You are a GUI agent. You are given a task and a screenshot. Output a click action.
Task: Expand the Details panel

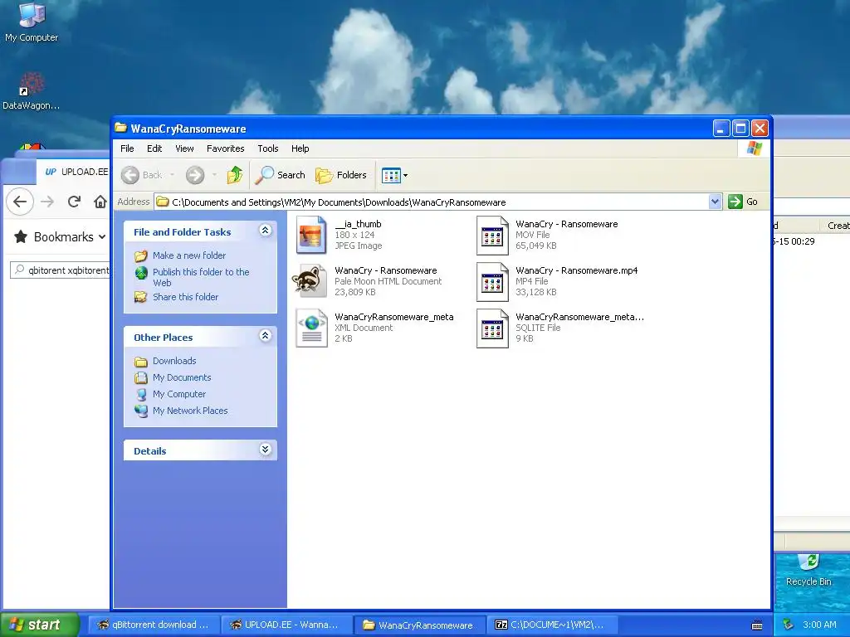265,450
